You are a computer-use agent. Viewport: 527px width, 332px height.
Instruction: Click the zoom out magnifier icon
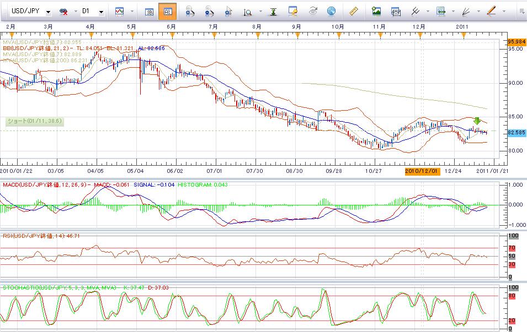pyautogui.click(x=209, y=11)
